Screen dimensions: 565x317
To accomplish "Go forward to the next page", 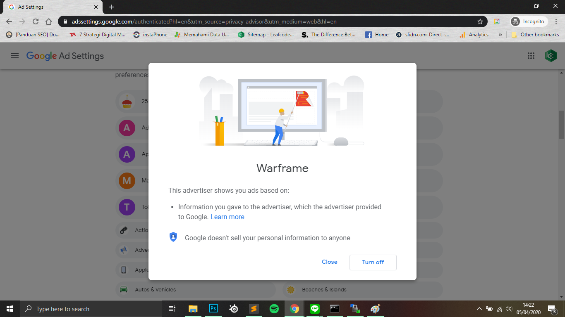I will 22,21.
